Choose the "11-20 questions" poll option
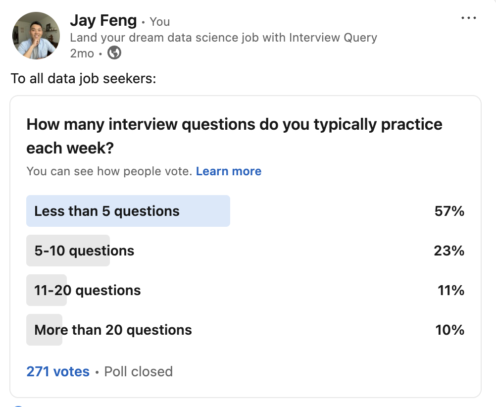496x407 pixels. (88, 290)
